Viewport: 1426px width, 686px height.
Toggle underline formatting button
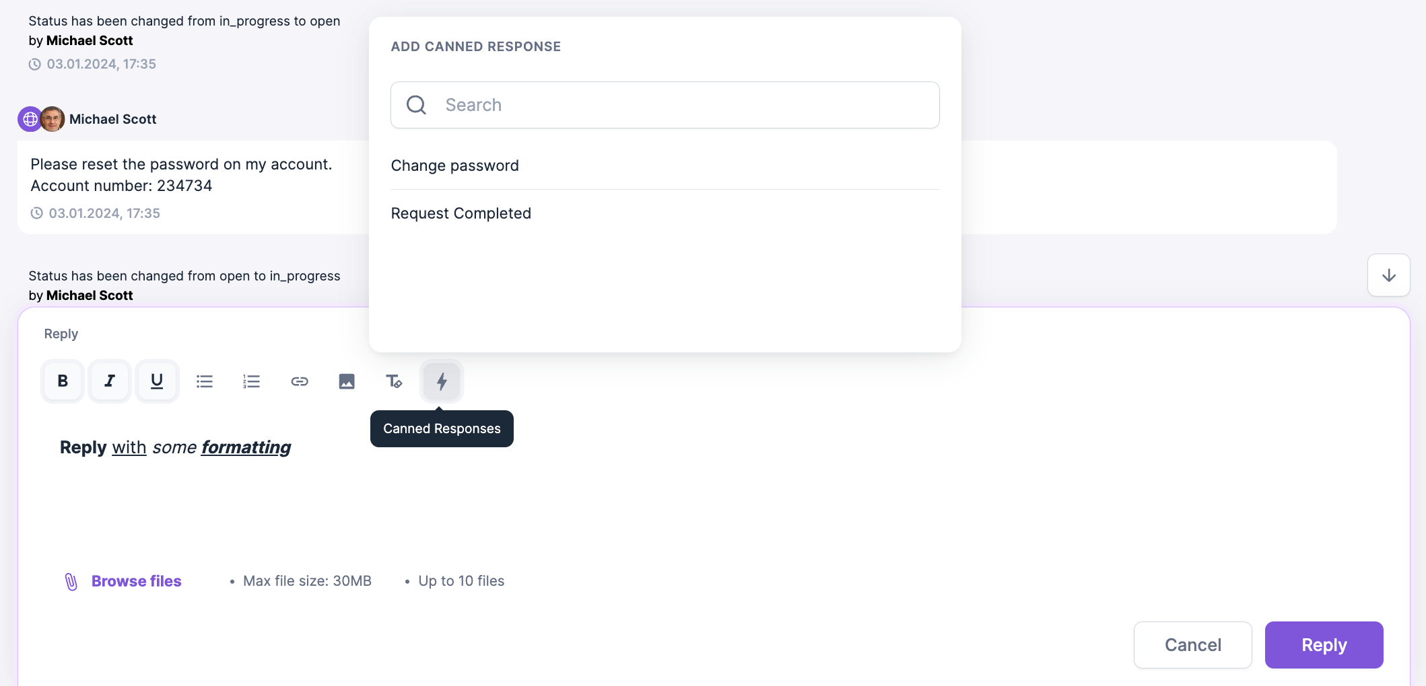click(157, 381)
